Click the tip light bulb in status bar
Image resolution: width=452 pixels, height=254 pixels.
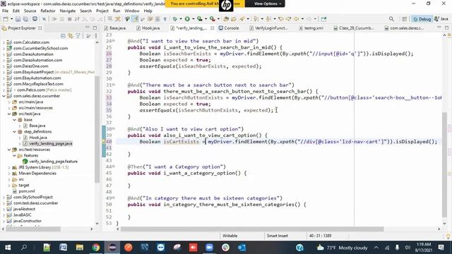pyautogui.click(x=448, y=236)
